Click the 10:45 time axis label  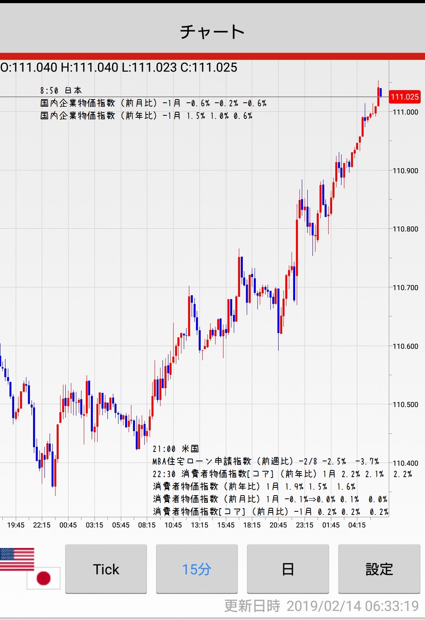(x=173, y=525)
